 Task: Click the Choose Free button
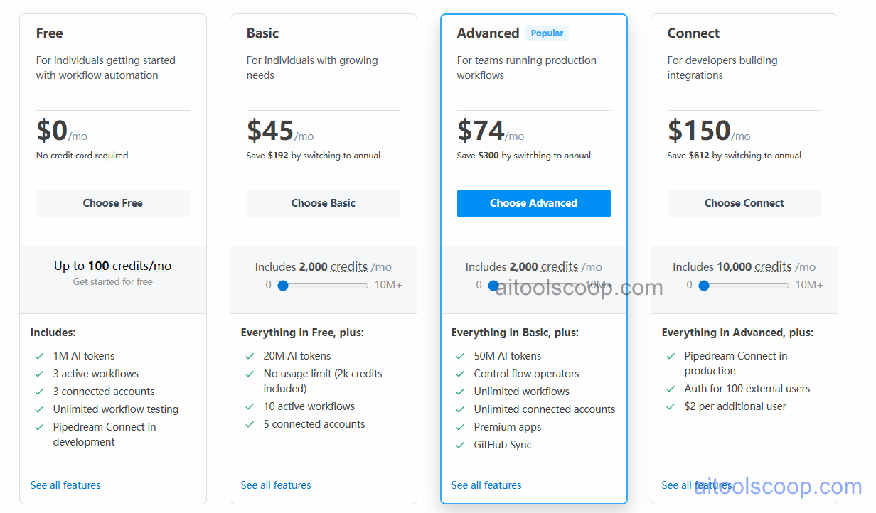click(x=112, y=203)
